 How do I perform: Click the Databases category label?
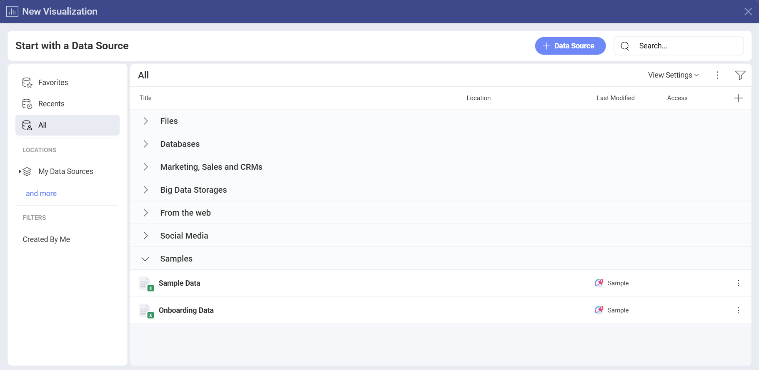tap(180, 144)
